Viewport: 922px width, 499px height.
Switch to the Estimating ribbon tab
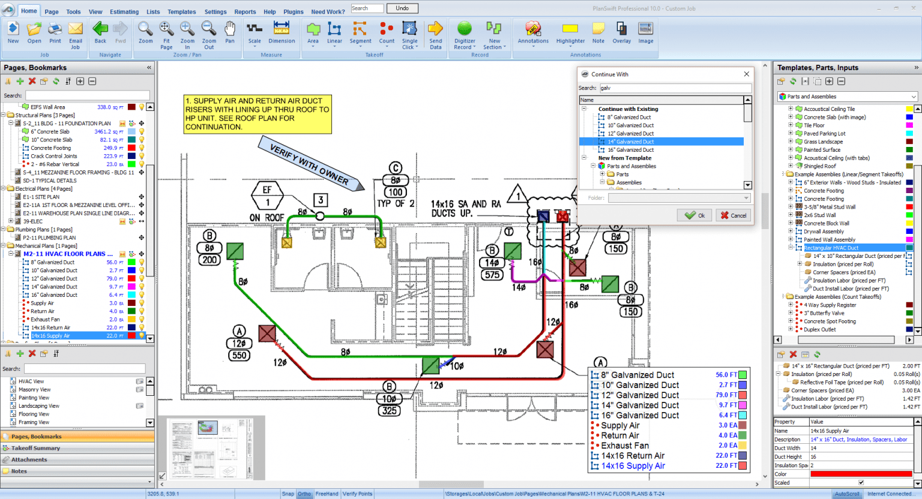124,11
